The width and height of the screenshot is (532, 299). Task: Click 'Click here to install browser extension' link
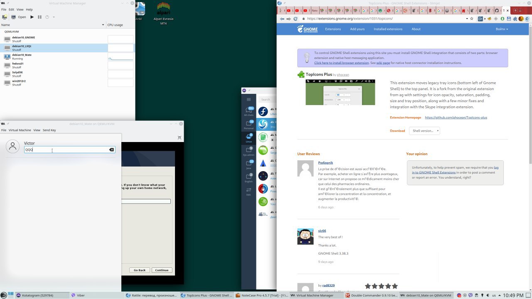(x=341, y=63)
